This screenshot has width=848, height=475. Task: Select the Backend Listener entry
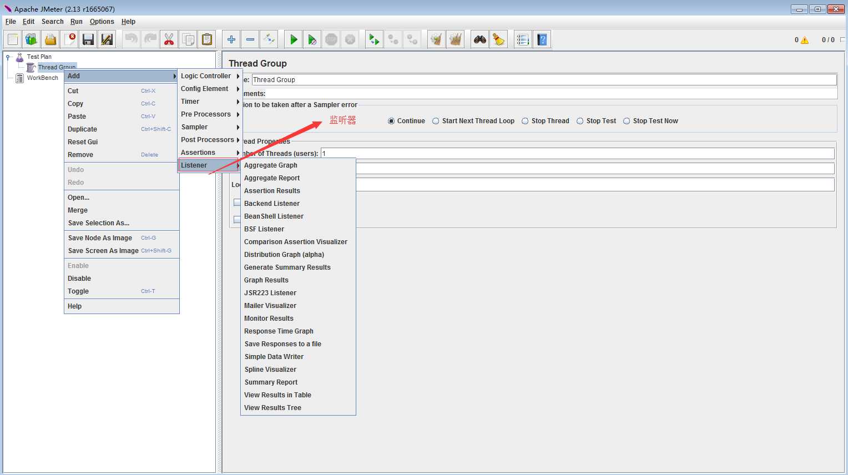tap(298, 204)
